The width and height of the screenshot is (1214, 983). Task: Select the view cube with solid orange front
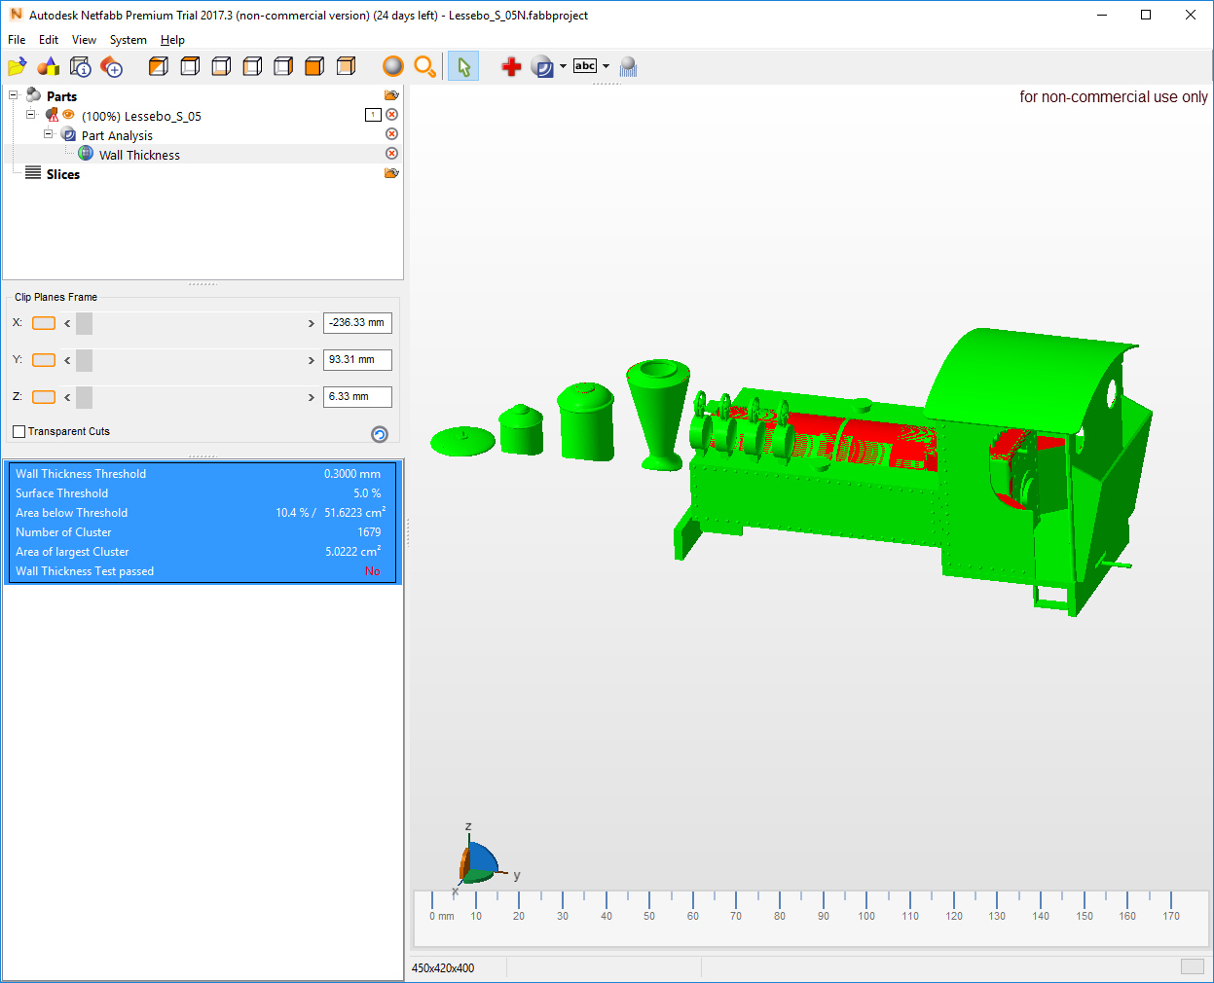(x=314, y=66)
